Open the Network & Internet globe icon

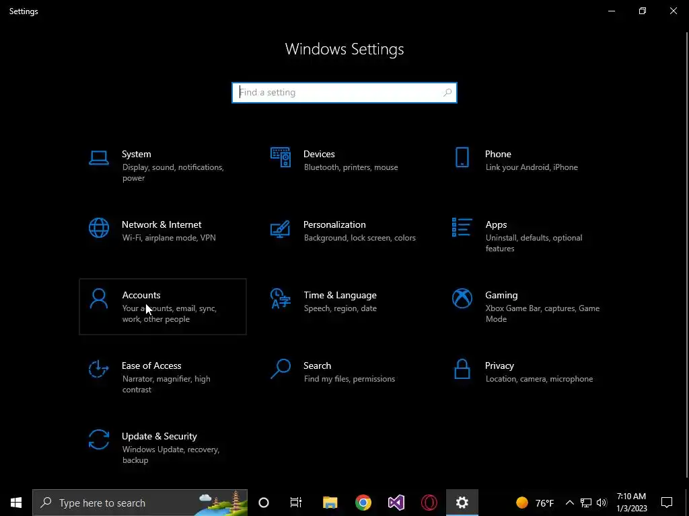click(x=98, y=228)
